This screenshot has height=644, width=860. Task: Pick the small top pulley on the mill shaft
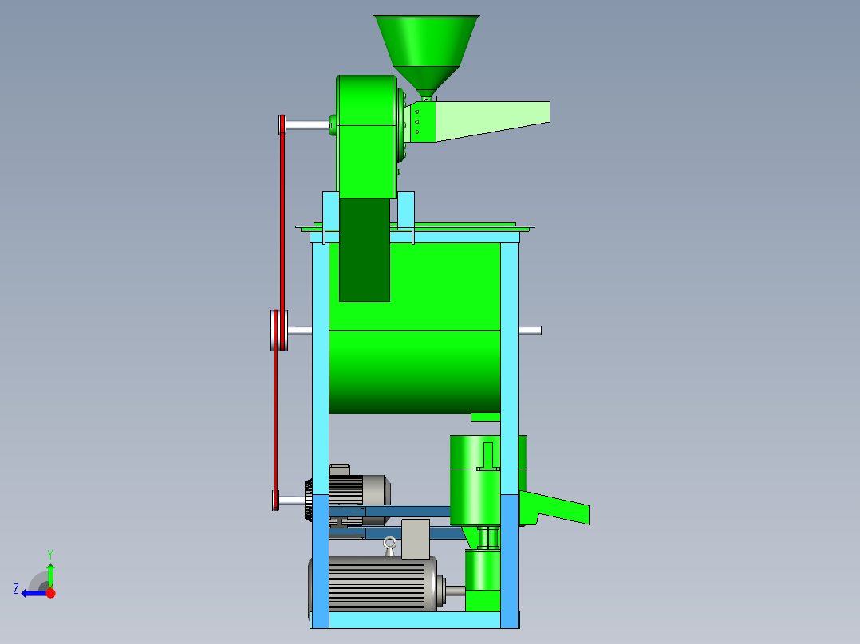[282, 124]
